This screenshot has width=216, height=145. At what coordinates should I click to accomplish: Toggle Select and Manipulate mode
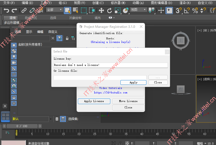coord(161,10)
